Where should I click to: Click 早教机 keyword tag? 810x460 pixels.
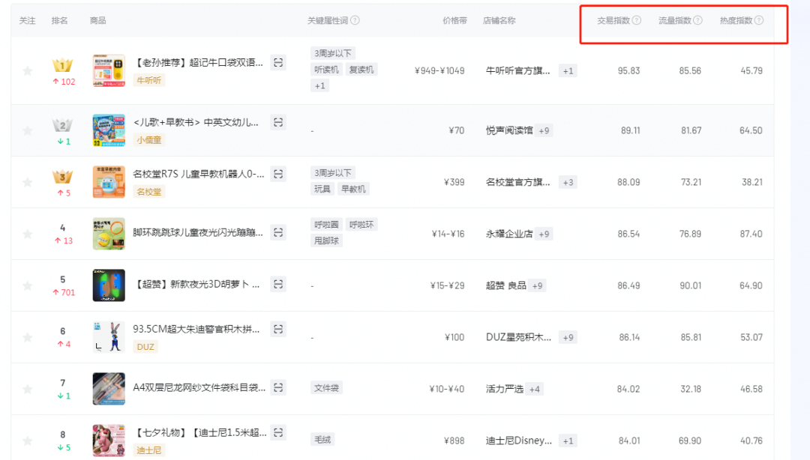[353, 189]
